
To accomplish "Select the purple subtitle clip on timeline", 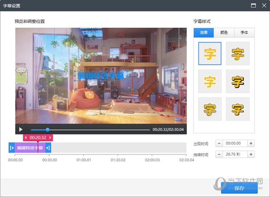I will click(30, 148).
